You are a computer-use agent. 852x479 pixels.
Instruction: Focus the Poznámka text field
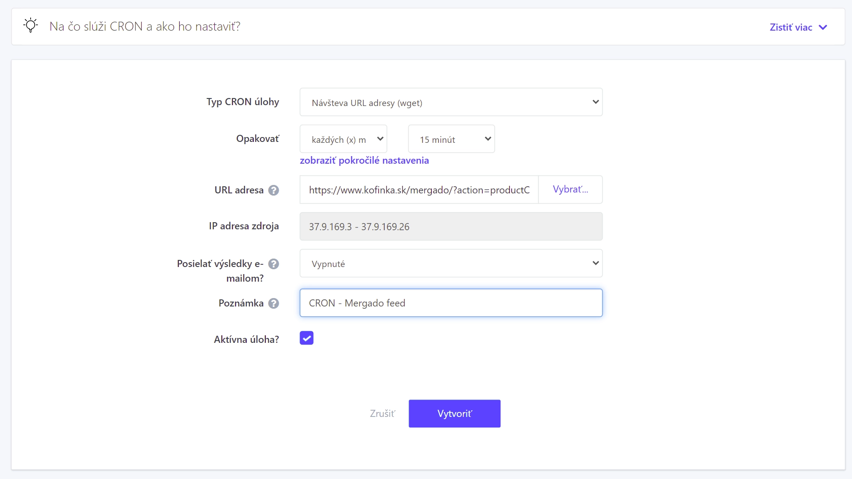[451, 303]
